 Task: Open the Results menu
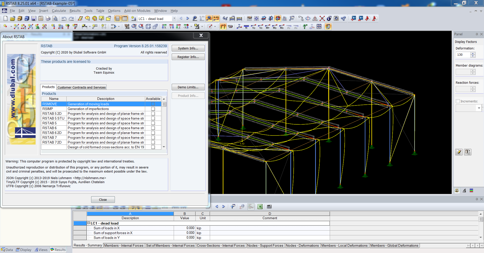(x=75, y=11)
